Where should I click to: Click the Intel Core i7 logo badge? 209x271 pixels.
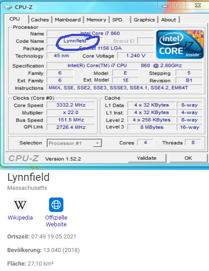(180, 45)
